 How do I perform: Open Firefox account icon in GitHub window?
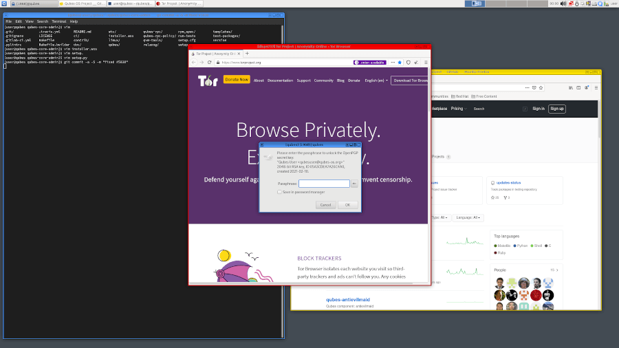(x=587, y=87)
